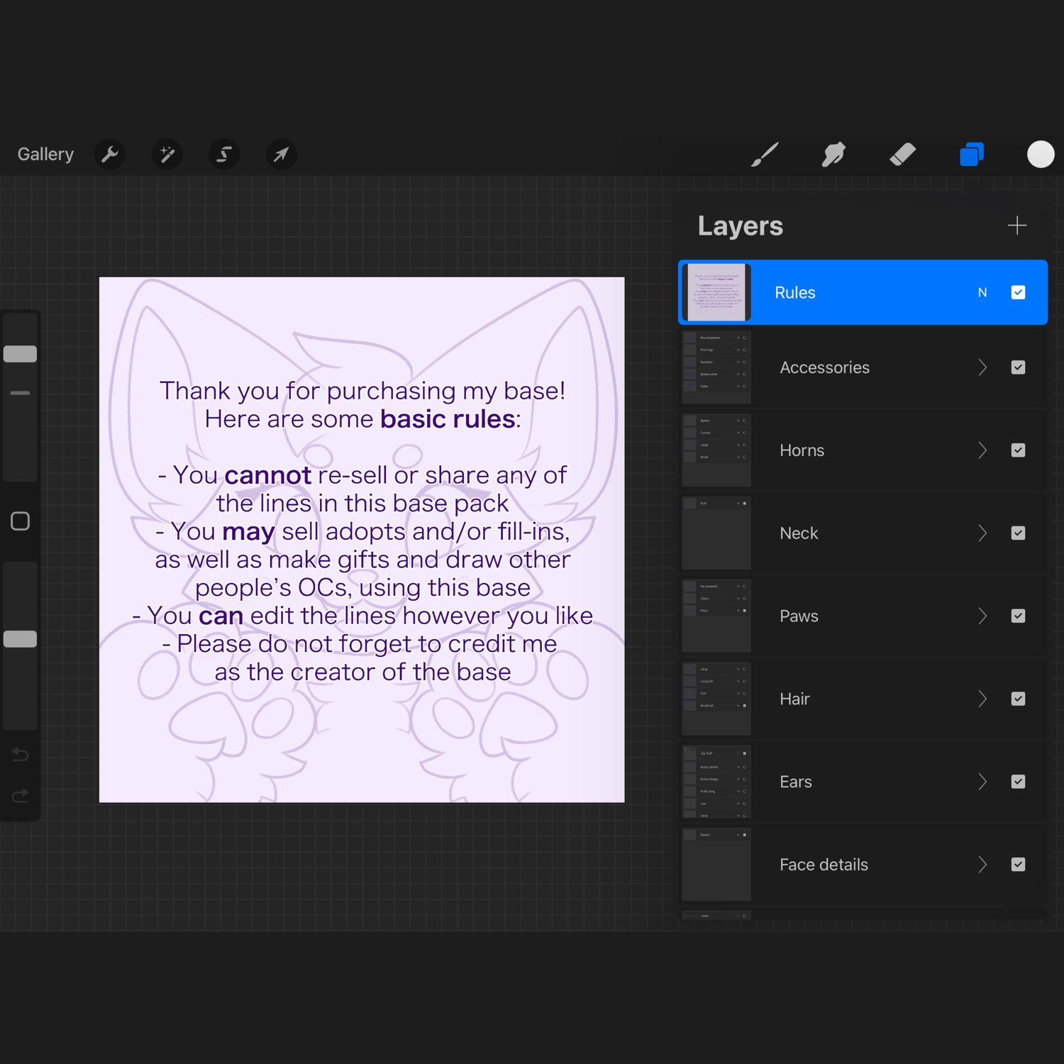The height and width of the screenshot is (1064, 1064).
Task: Hide the Horns group
Action: [1018, 450]
